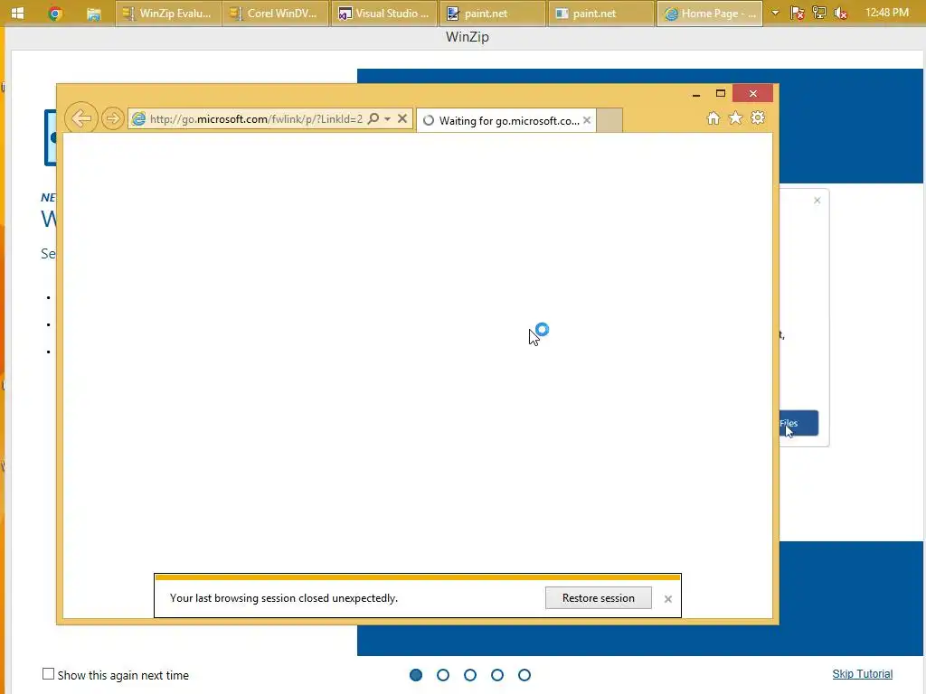Select the fifth tutorial page dot

524,674
